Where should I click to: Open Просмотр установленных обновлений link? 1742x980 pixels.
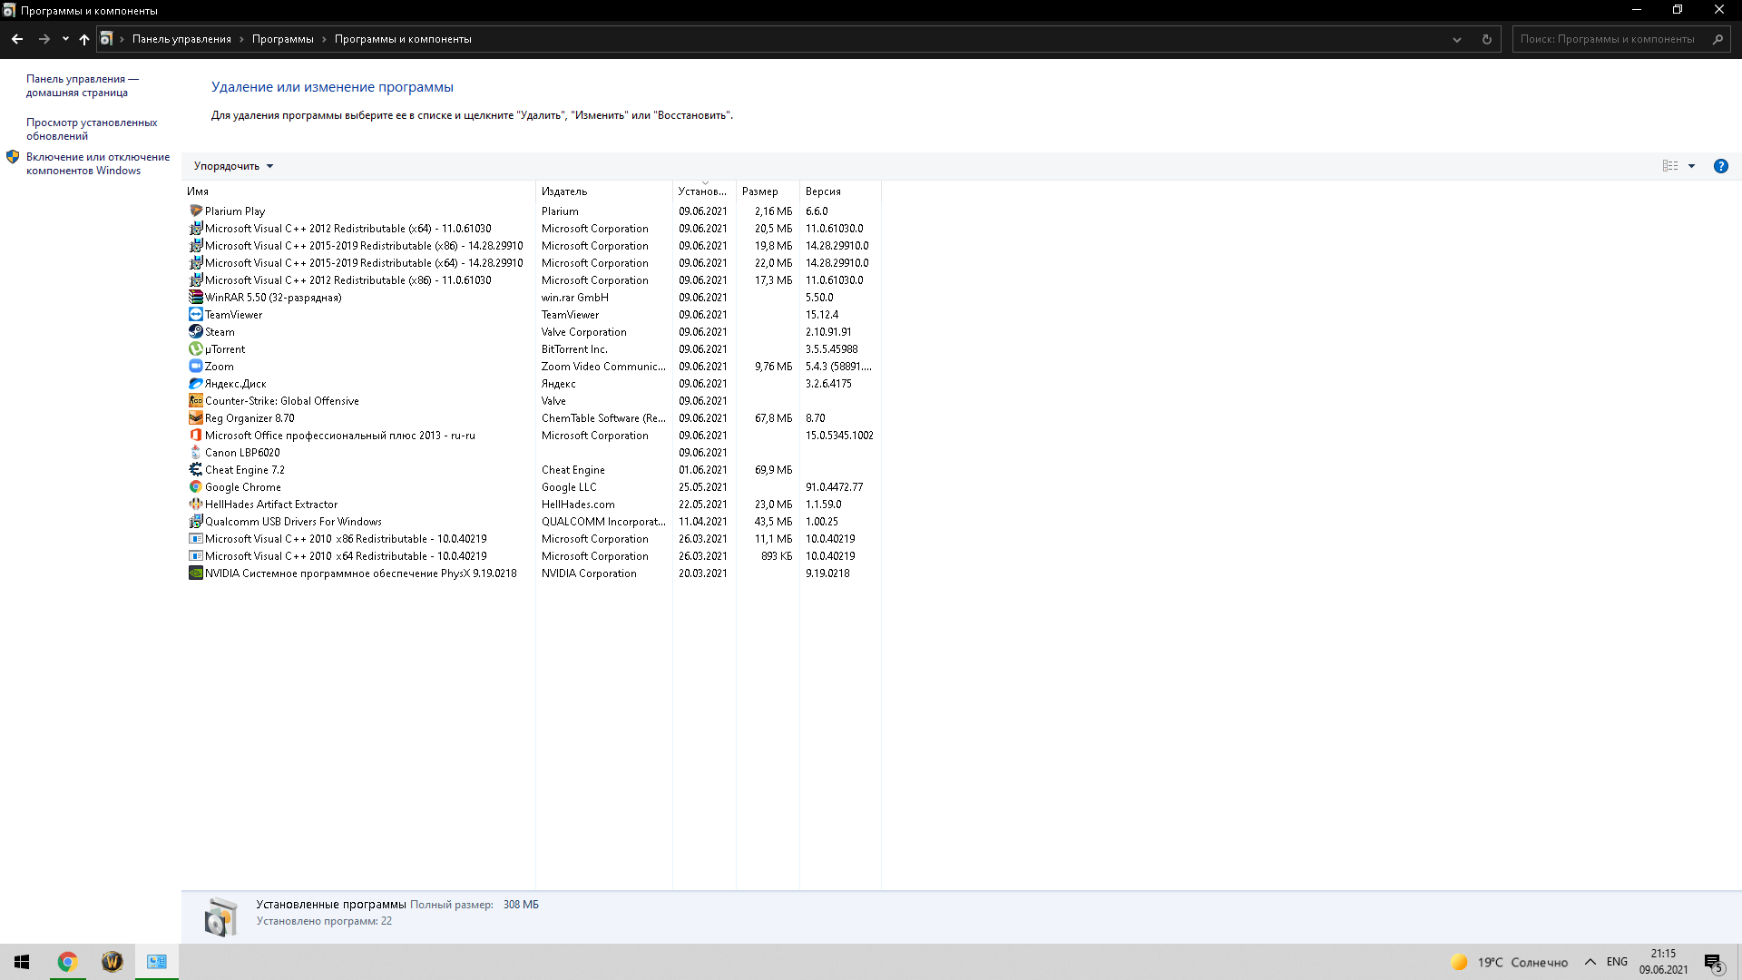point(92,129)
